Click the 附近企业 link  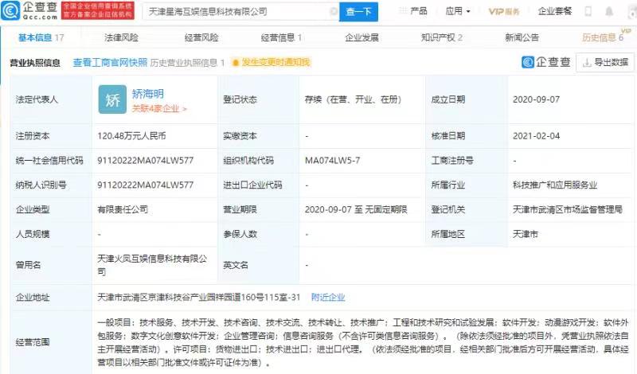328,298
